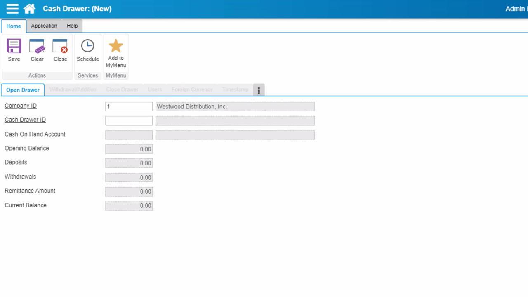Click into the Cash Drawer ID field
This screenshot has width=528, height=297.
129,120
